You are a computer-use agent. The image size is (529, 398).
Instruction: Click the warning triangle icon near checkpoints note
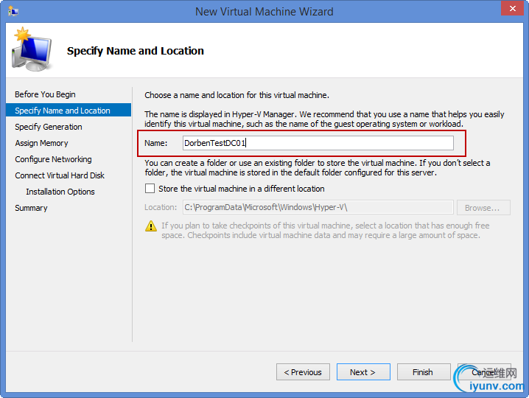click(151, 226)
